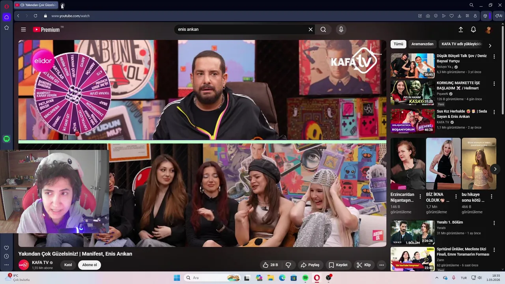Open 'KORKUNÇ MARKETTE İŞE BAŞLADIM' thumbnail
This screenshot has height=284, width=505.
(x=412, y=93)
